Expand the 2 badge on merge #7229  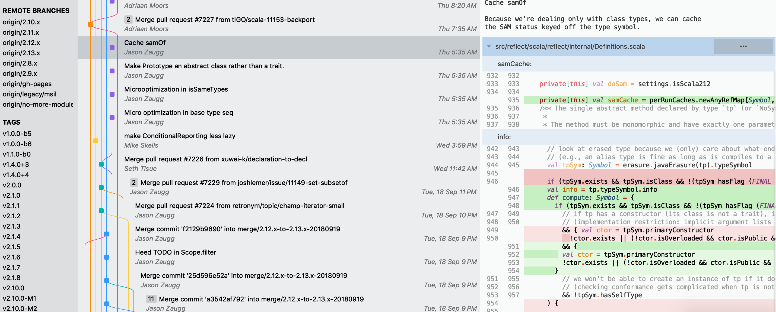pyautogui.click(x=134, y=183)
